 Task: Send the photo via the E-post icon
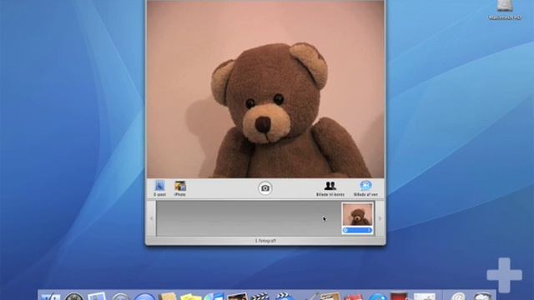[x=159, y=188]
